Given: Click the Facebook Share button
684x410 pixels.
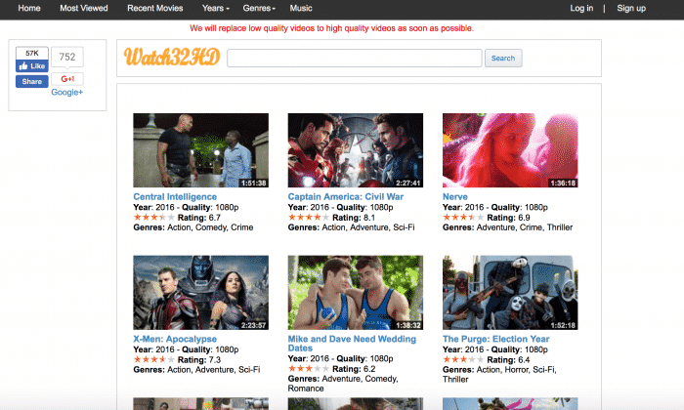Looking at the screenshot, I should (32, 81).
